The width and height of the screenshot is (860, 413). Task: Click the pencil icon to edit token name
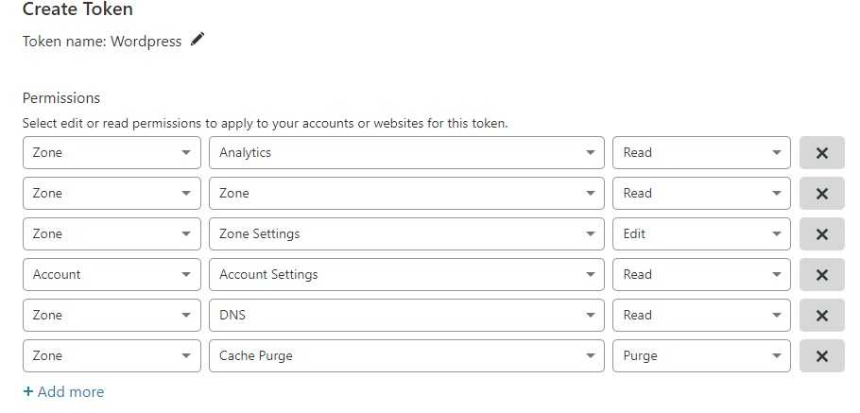pyautogui.click(x=197, y=40)
